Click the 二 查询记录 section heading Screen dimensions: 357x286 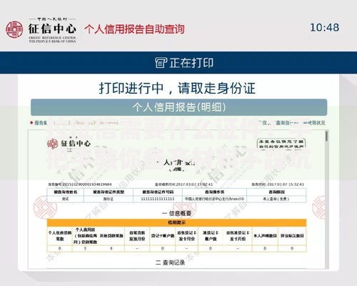[171, 262]
